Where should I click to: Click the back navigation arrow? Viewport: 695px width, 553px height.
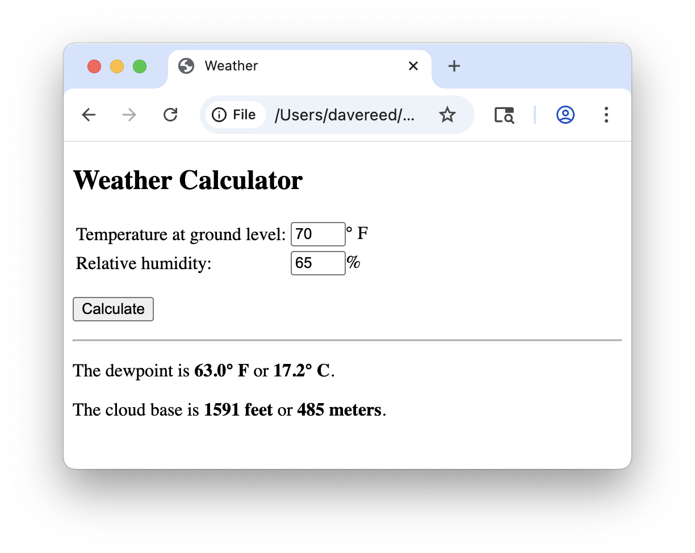click(89, 115)
